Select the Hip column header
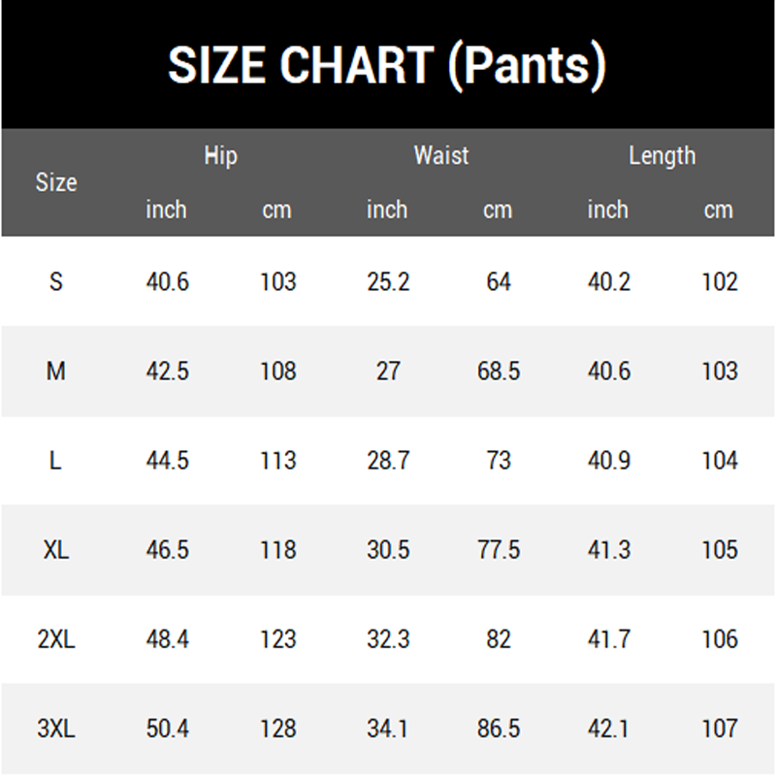 pyautogui.click(x=221, y=156)
